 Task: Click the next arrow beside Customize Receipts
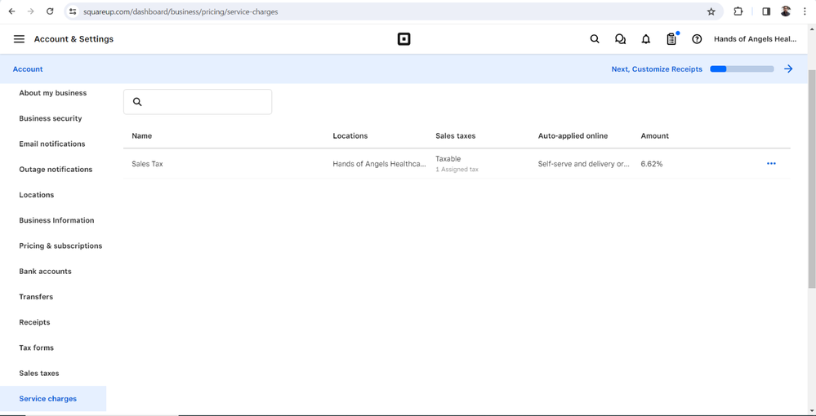[x=788, y=69]
